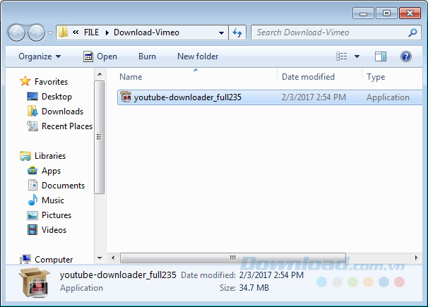Go forward with the Forward arrow button
The image size is (428, 307).
[37, 32]
